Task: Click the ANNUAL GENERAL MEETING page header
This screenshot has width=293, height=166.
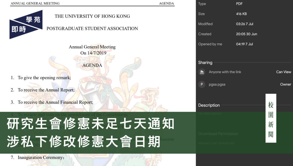Action: point(35,3)
